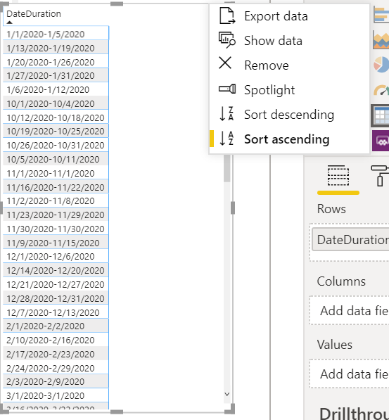This screenshot has width=389, height=420.
Task: Select row 12/7/2020-12/13/2020
Action: pos(56,312)
